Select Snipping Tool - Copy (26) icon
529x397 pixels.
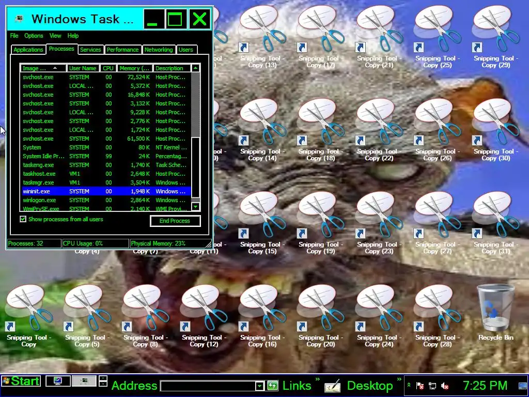click(x=437, y=130)
